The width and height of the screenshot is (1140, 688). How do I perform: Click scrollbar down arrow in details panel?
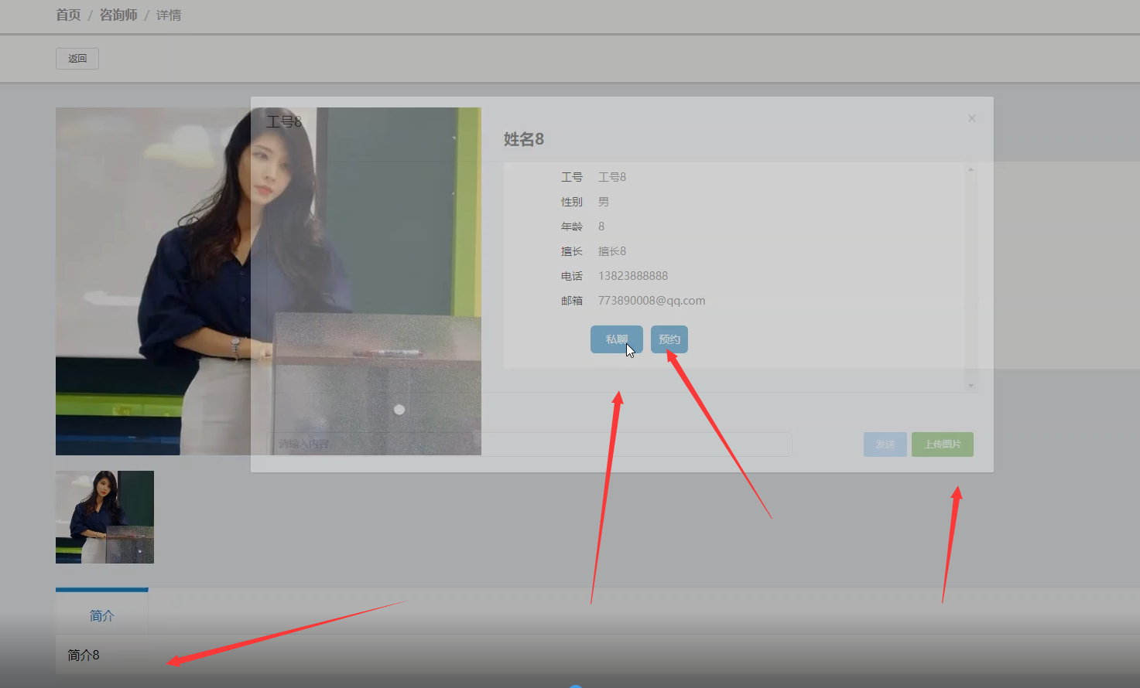coord(971,386)
